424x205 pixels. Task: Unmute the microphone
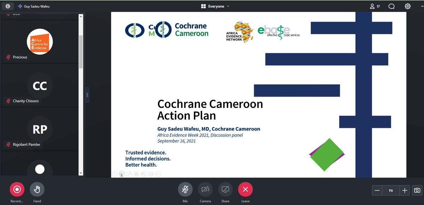click(x=185, y=189)
